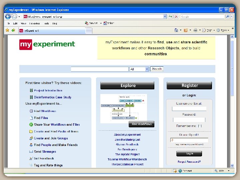Screen dimensions: 240x180
Task: Click the icon beside Get Feedback
Action: tap(31, 158)
